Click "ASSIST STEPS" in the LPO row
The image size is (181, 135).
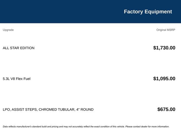point(25,109)
